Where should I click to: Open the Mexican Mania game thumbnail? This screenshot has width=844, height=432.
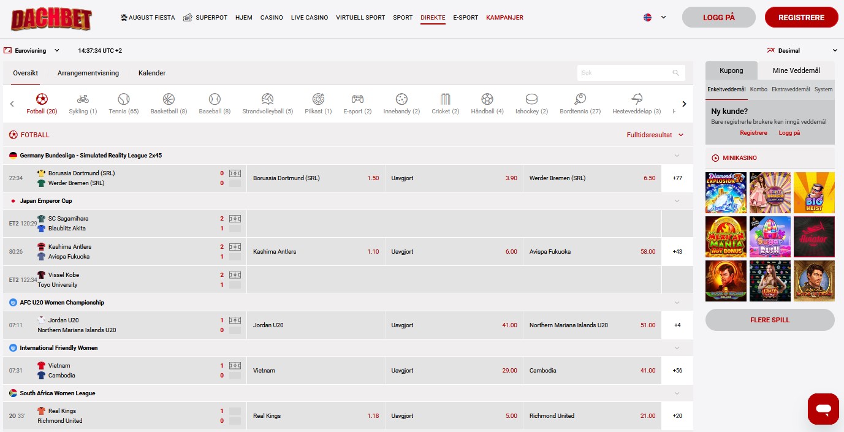click(x=726, y=237)
